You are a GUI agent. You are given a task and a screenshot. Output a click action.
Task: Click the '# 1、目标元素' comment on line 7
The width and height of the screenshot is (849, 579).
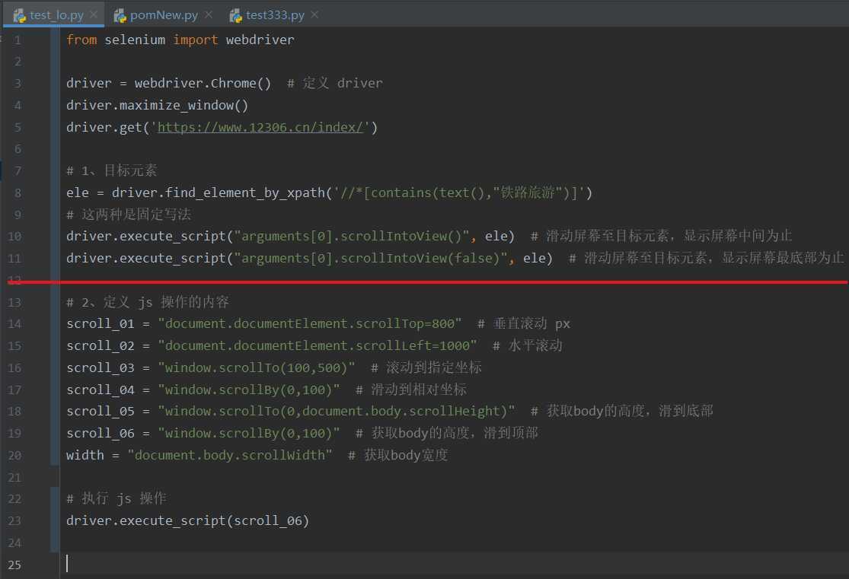click(x=111, y=171)
